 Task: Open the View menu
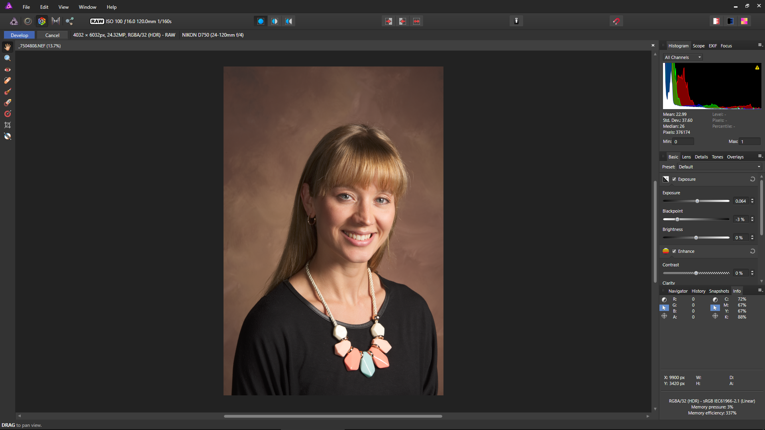pos(63,7)
